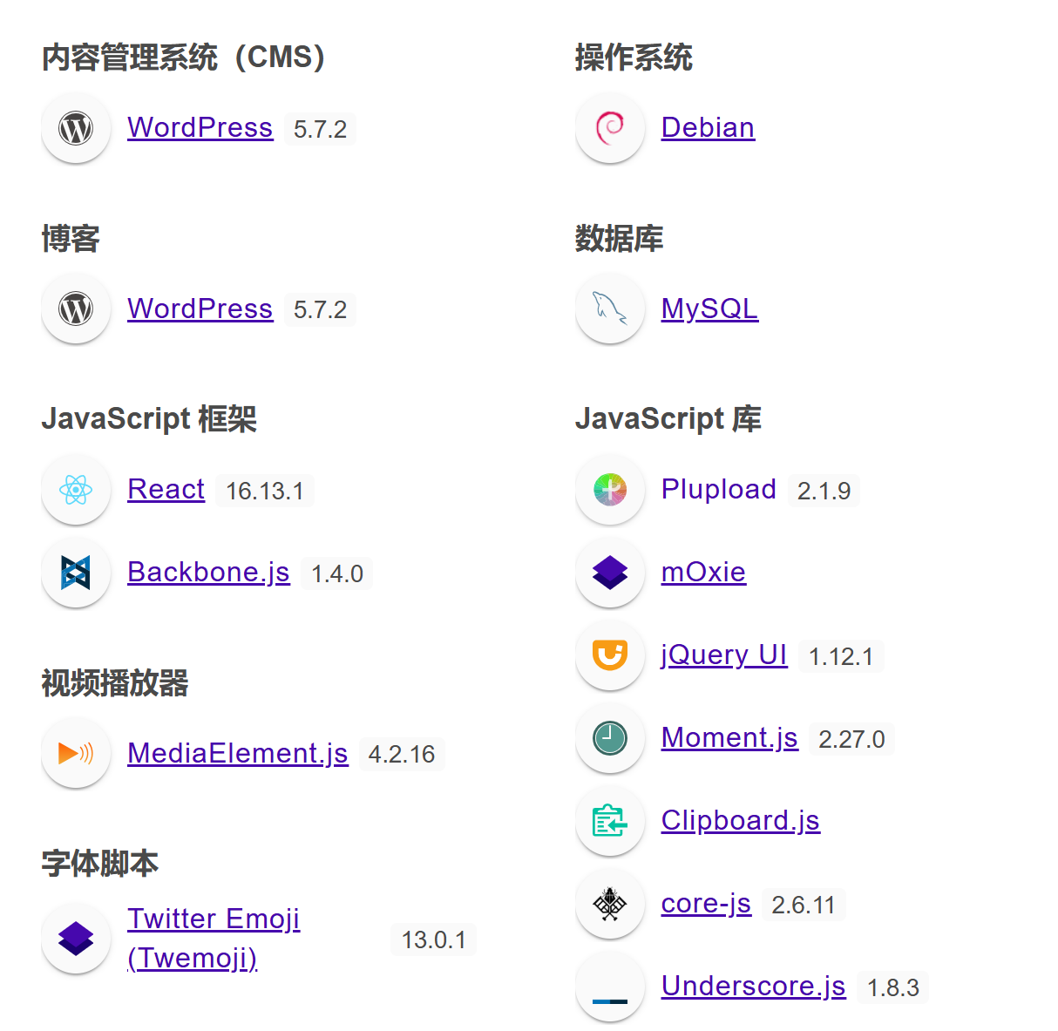The width and height of the screenshot is (1058, 1031).
Task: Open the WordPress link in the CMS section
Action: (200, 128)
